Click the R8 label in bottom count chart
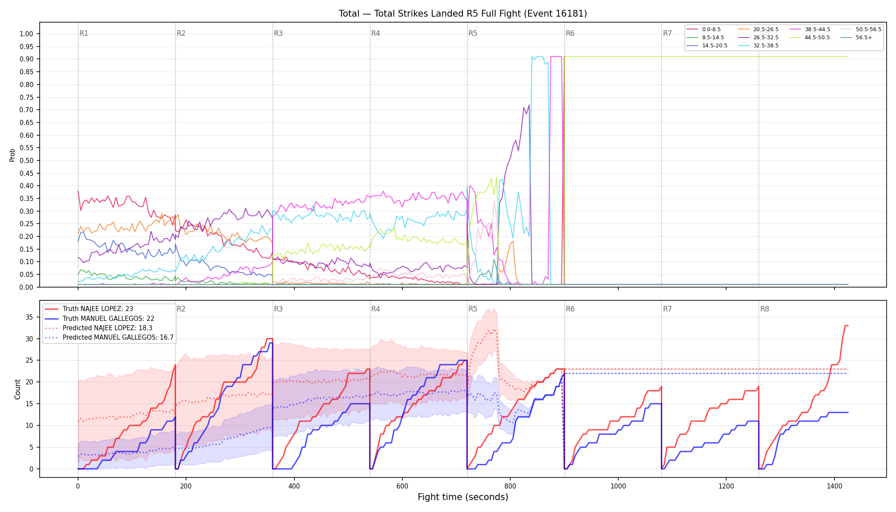Screen dimensions: 896x512 coord(765,309)
